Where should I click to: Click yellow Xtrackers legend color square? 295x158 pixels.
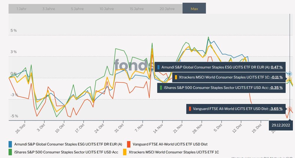128,152
